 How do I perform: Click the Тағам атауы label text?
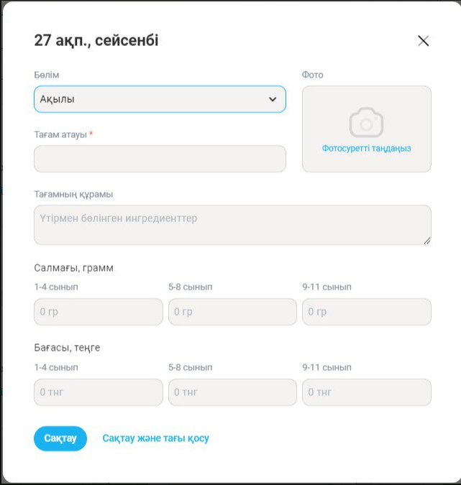[60, 134]
